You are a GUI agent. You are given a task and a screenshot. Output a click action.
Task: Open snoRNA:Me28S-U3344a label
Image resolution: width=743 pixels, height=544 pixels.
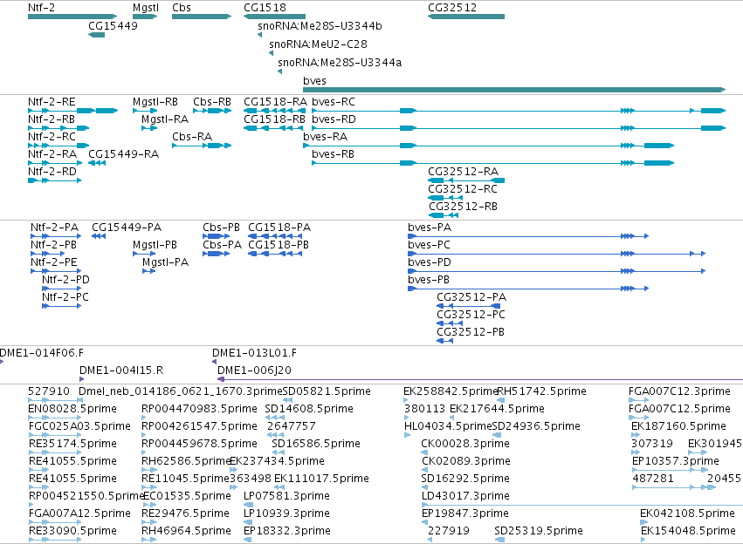(x=340, y=63)
